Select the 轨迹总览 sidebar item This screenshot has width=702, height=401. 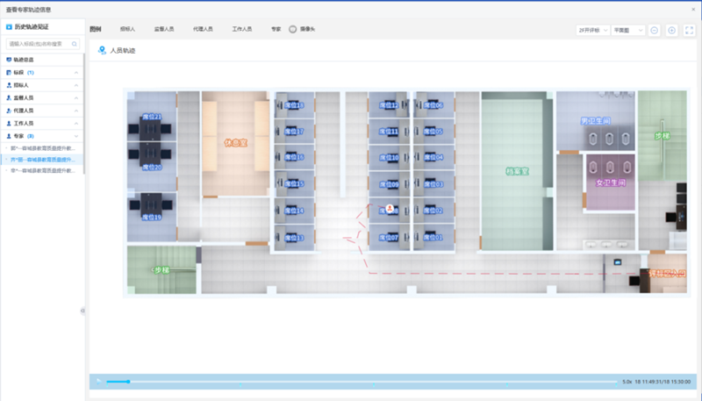(23, 59)
